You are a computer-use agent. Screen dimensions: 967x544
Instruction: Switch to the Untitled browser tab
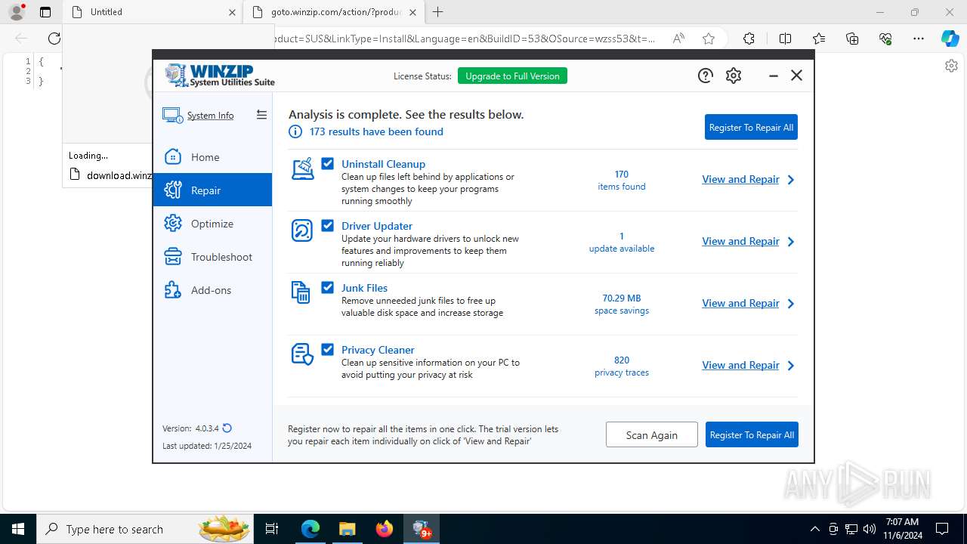pos(152,12)
